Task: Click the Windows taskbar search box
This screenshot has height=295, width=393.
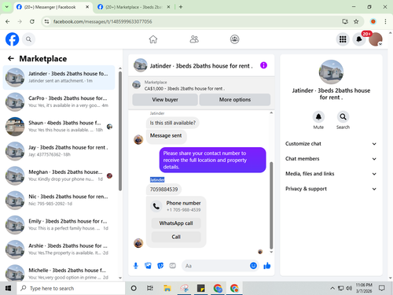Action: coord(71,289)
